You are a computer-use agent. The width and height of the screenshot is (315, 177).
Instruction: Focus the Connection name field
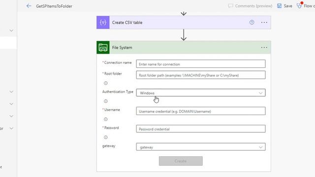tap(201, 64)
